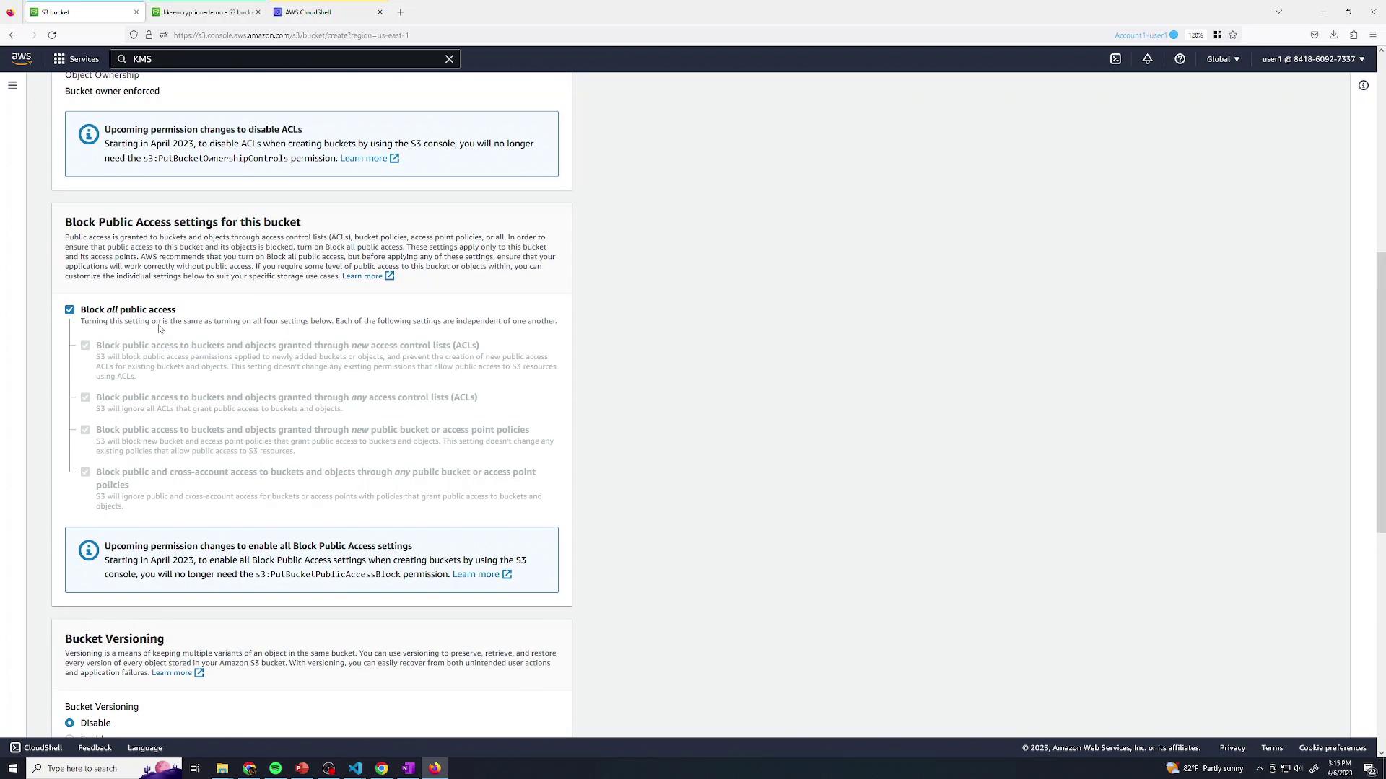The image size is (1386, 779).
Task: Expand the left hamburger navigation menu
Action: [x=12, y=85]
